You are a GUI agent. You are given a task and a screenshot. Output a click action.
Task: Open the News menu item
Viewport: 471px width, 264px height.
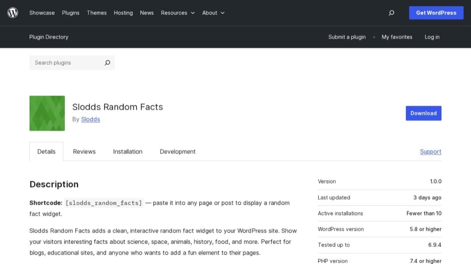(x=146, y=13)
